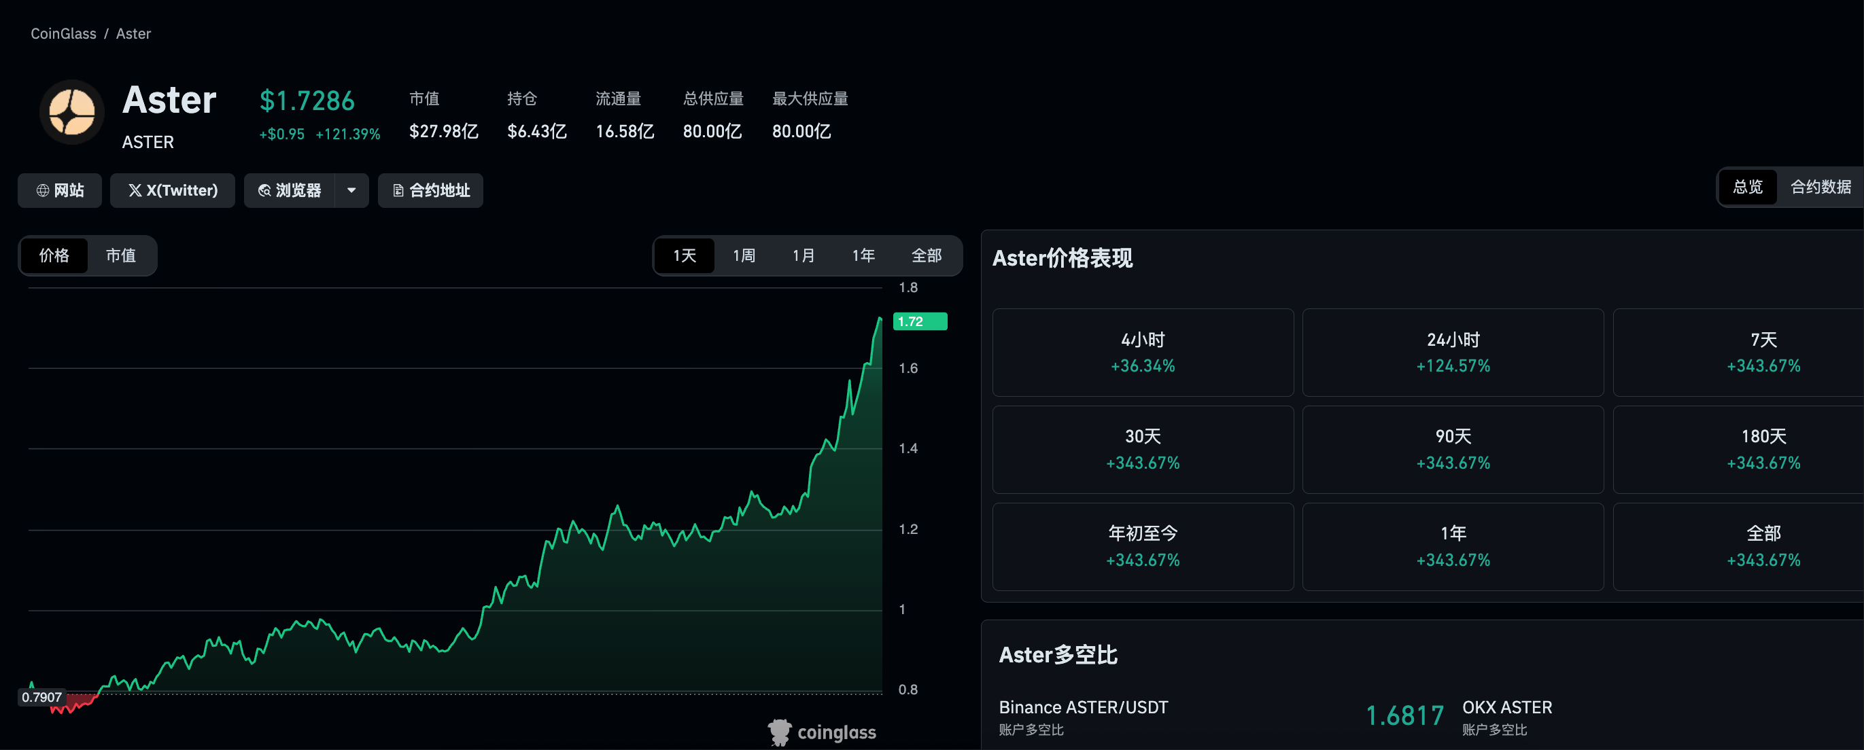Click the Aster价格表现 section heading

pyautogui.click(x=1063, y=257)
